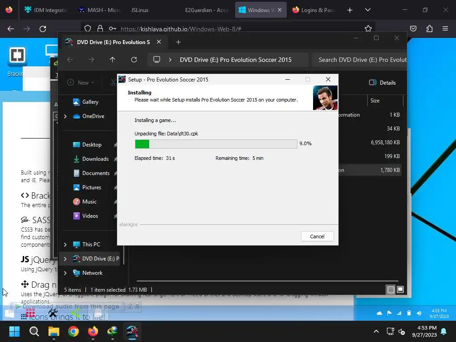The height and width of the screenshot is (342, 456).
Task: Refresh the Explorer folder view
Action: pos(134,60)
